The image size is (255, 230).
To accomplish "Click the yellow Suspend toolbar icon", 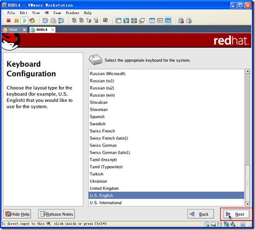I will click(16, 21).
